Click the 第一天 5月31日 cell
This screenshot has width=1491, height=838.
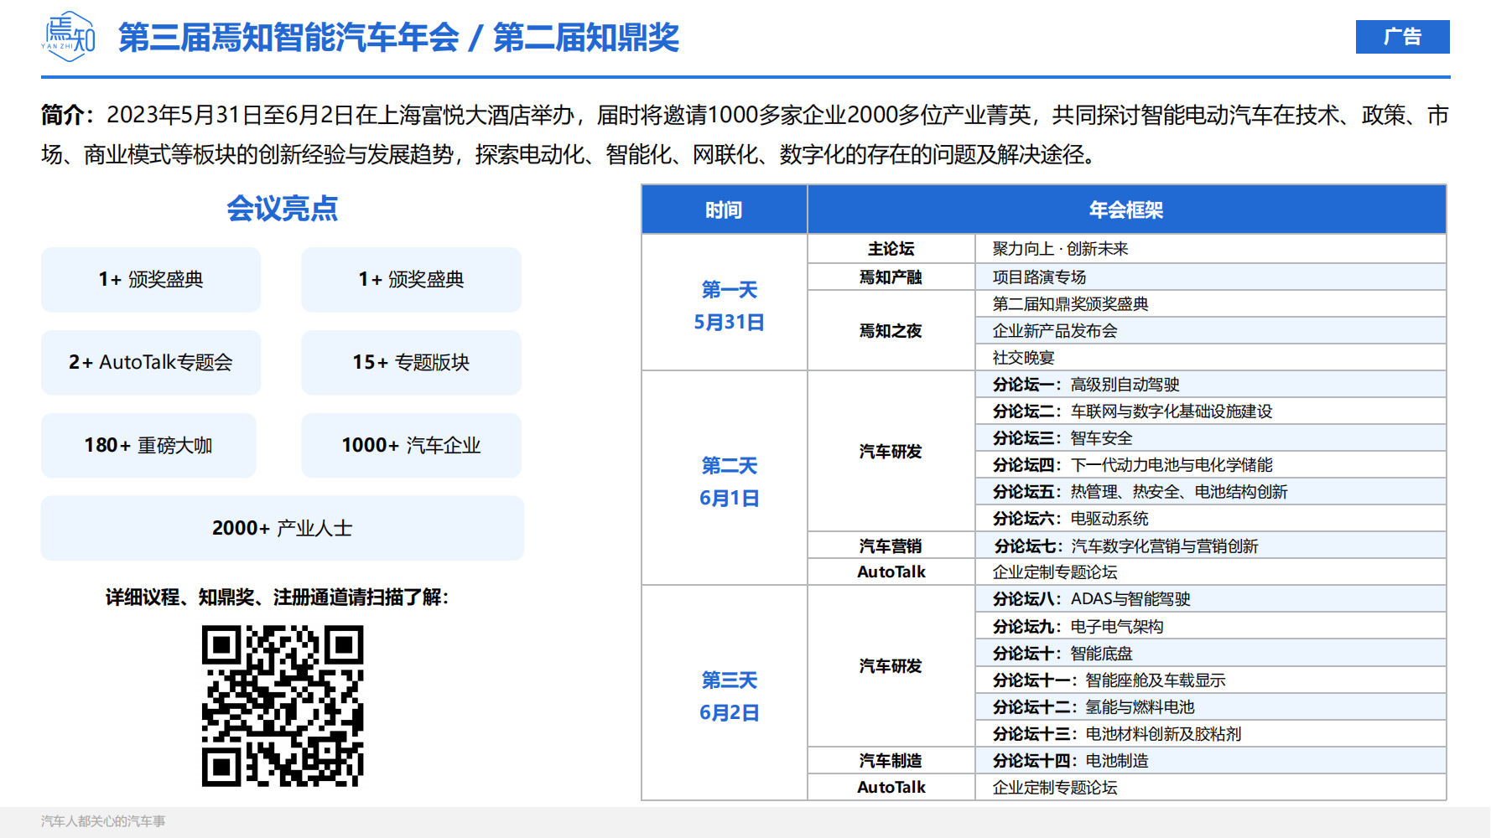[x=725, y=303]
